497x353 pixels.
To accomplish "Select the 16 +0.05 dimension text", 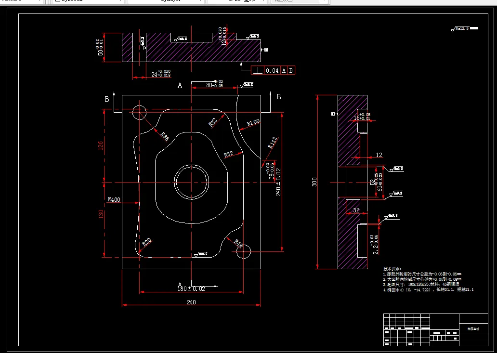I will click(362, 116).
